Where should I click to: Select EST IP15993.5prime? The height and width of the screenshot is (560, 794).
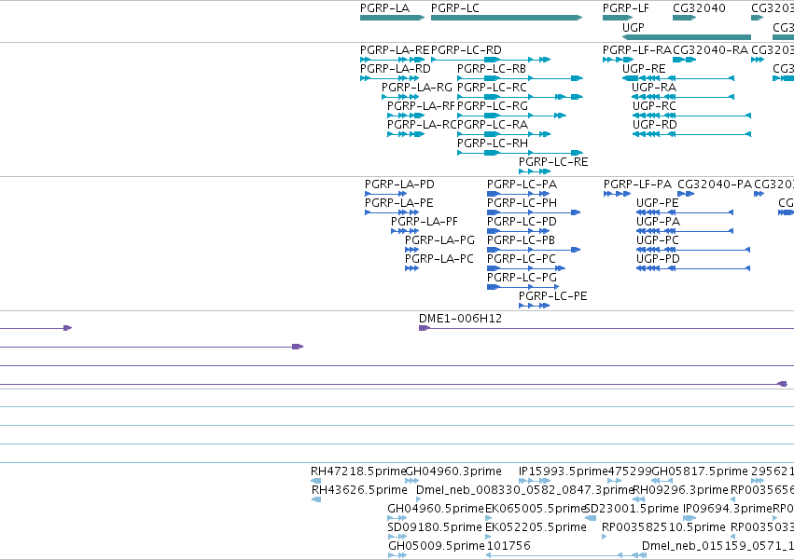coord(535,481)
